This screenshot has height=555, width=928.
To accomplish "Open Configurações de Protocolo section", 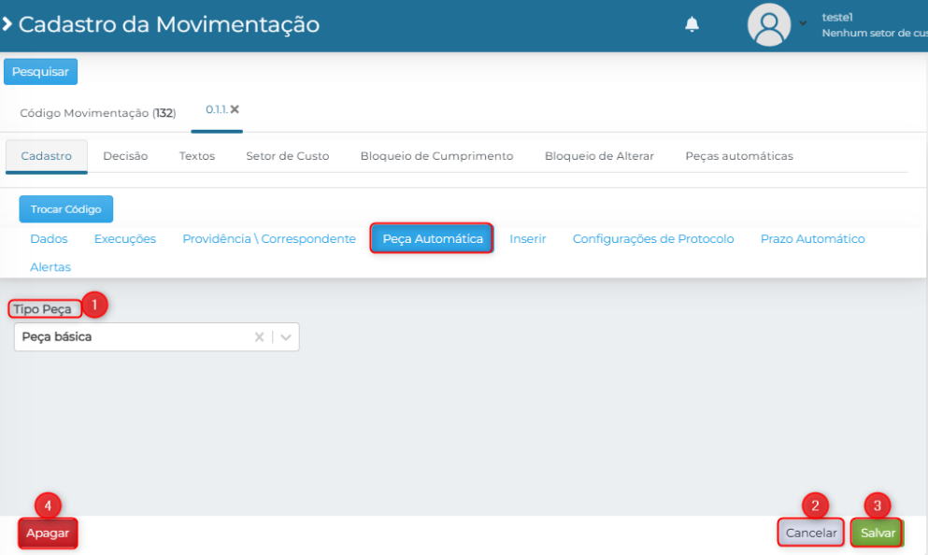I will click(x=653, y=239).
